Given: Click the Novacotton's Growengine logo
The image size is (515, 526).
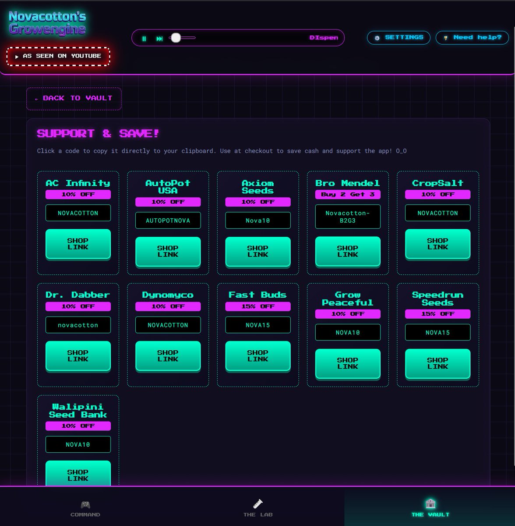Looking at the screenshot, I should 47,23.
